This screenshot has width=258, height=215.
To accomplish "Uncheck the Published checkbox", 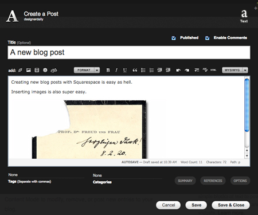I will coord(174,38).
